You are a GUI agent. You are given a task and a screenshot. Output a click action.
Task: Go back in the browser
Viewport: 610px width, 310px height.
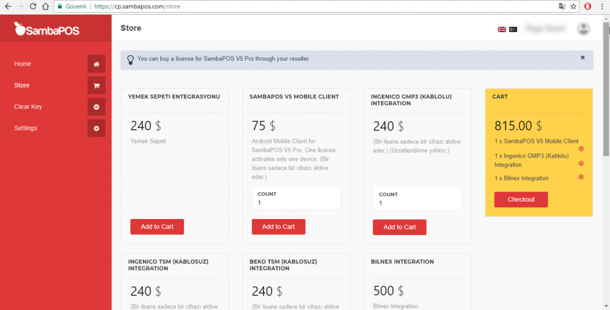(8, 6)
